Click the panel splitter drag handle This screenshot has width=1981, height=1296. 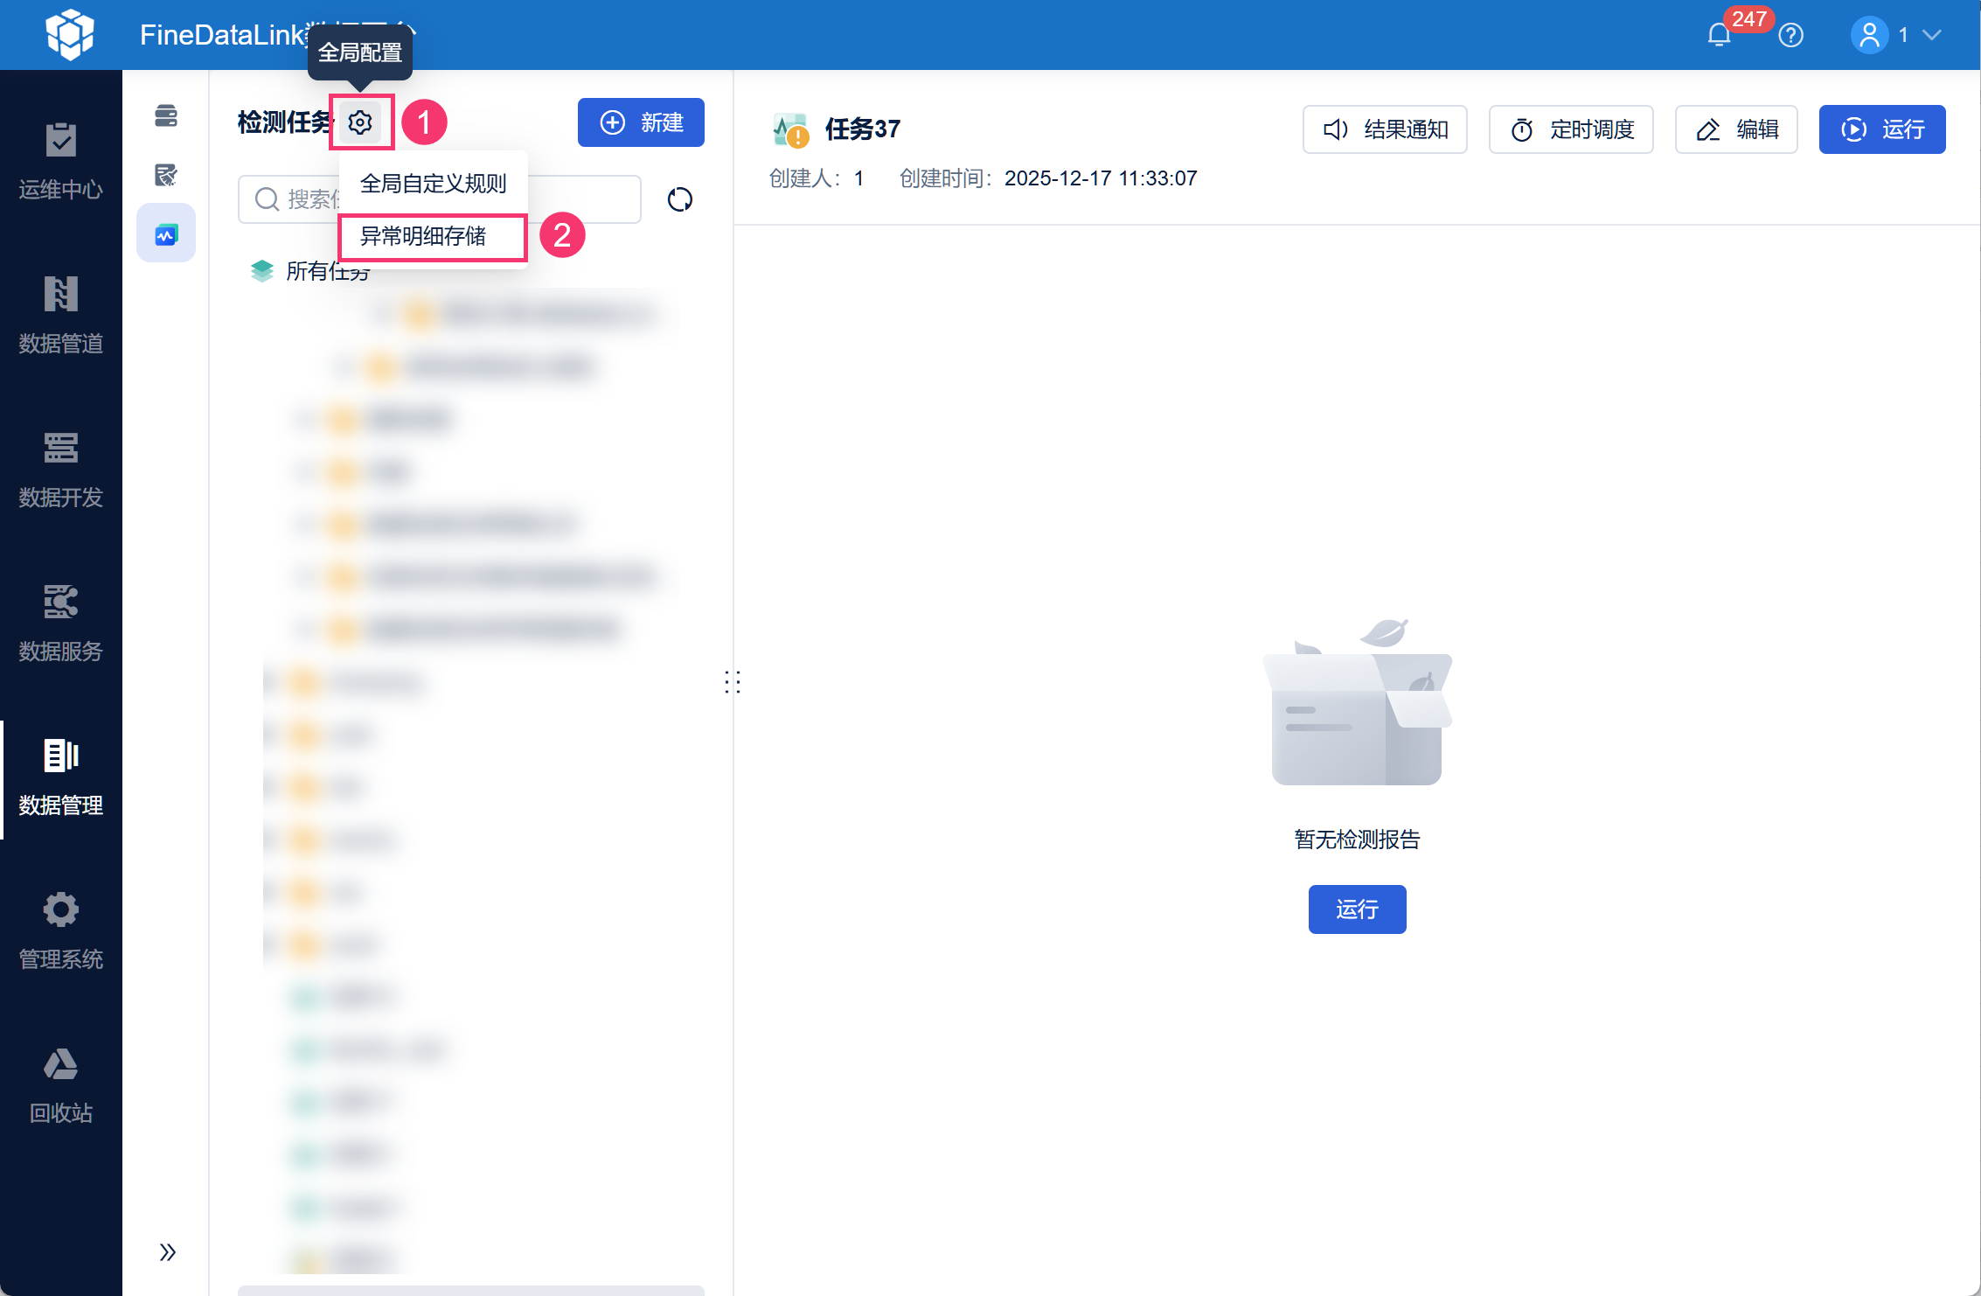coord(733,682)
